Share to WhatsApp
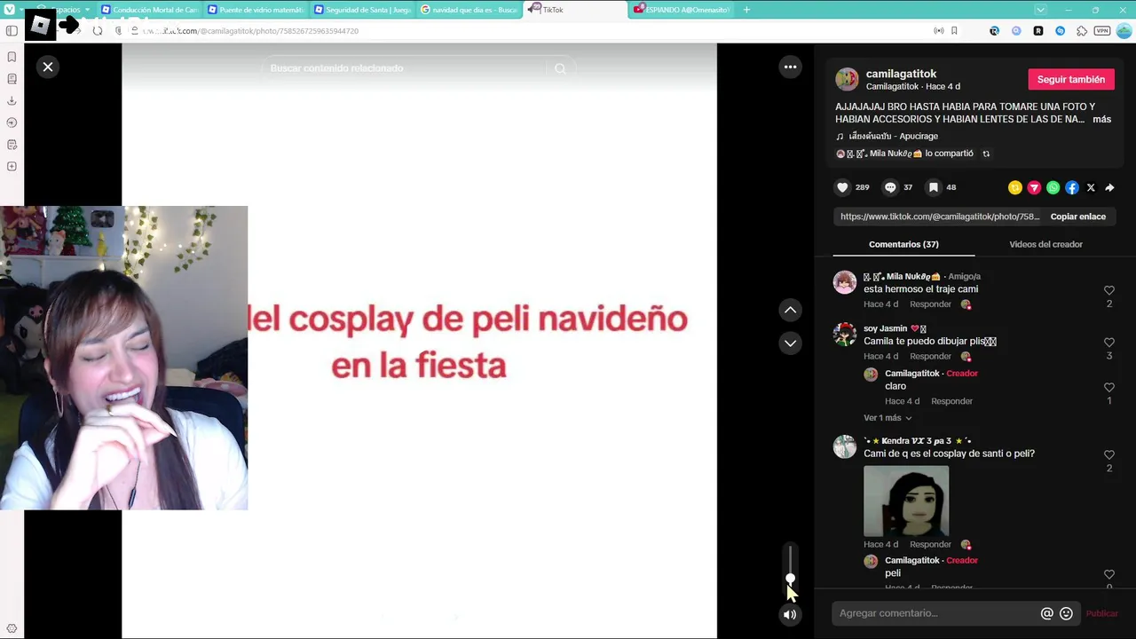Viewport: 1136px width, 639px height. 1053,187
